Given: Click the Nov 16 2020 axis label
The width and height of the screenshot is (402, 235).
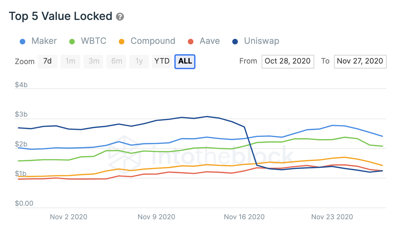Looking at the screenshot, I should (244, 217).
